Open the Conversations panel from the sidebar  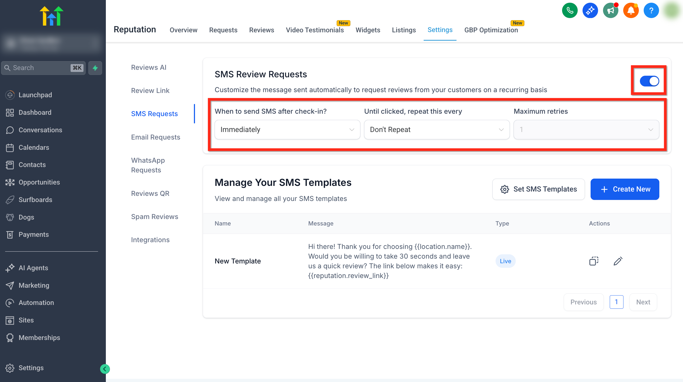[x=40, y=130]
